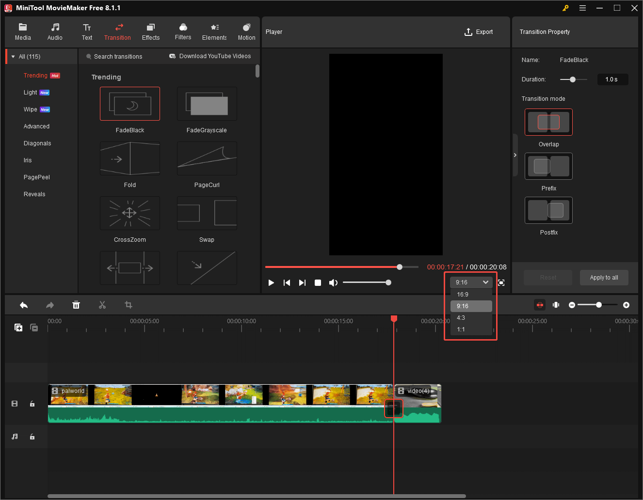Select the Diagonals category
Screen dimensions: 643x500
tap(37, 143)
